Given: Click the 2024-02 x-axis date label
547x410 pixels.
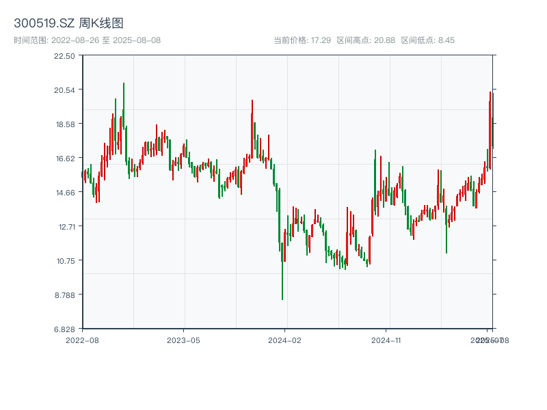Looking at the screenshot, I should click(284, 340).
